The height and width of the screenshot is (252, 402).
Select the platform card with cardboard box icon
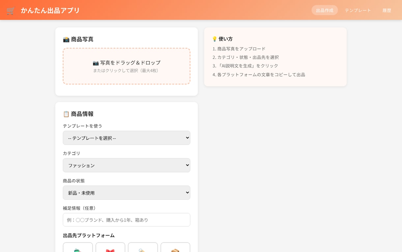(x=175, y=247)
